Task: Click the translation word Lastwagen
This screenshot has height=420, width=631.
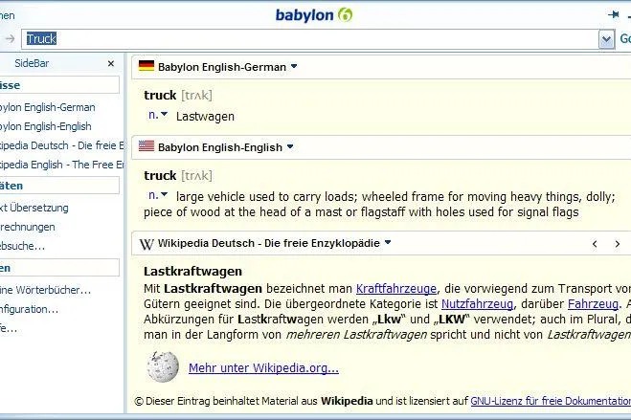Action: pos(205,116)
